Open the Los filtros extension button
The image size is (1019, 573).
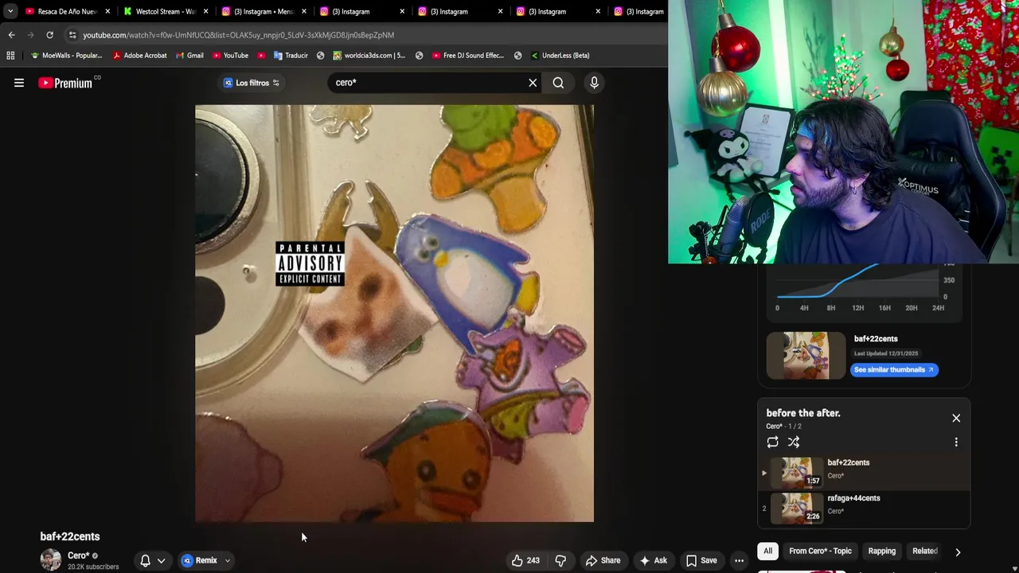click(252, 83)
